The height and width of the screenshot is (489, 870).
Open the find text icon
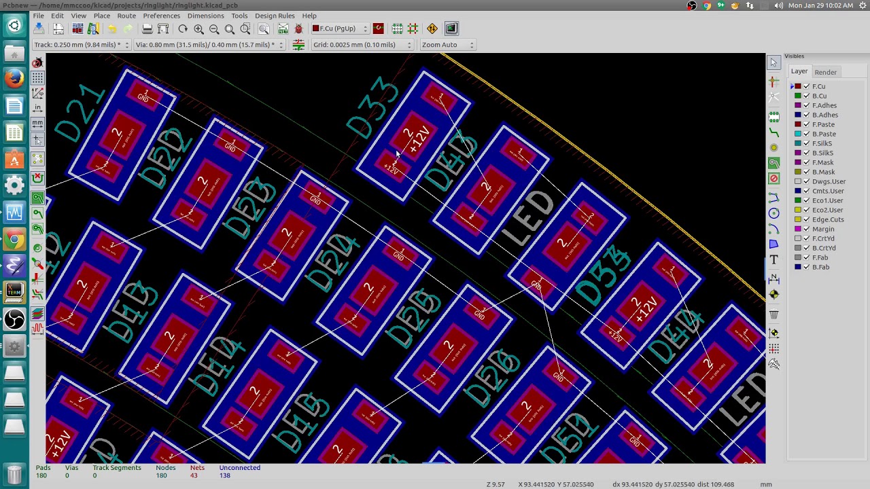coord(264,29)
